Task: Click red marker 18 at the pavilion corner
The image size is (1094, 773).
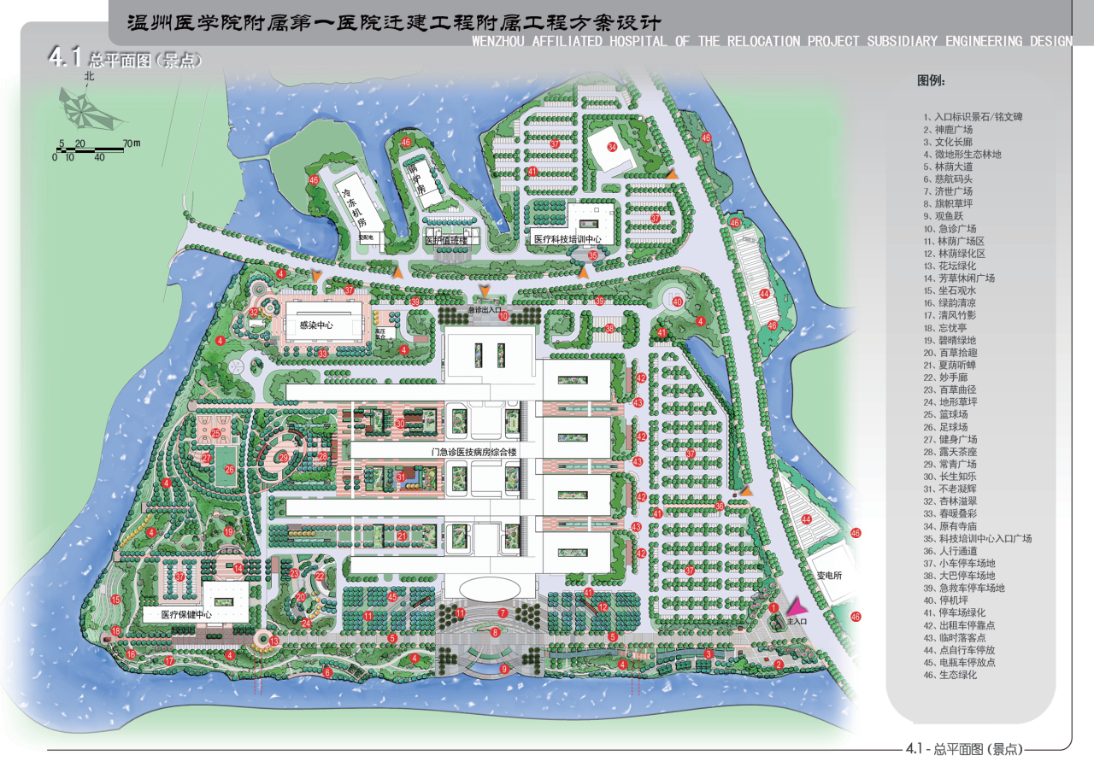Action: point(115,632)
